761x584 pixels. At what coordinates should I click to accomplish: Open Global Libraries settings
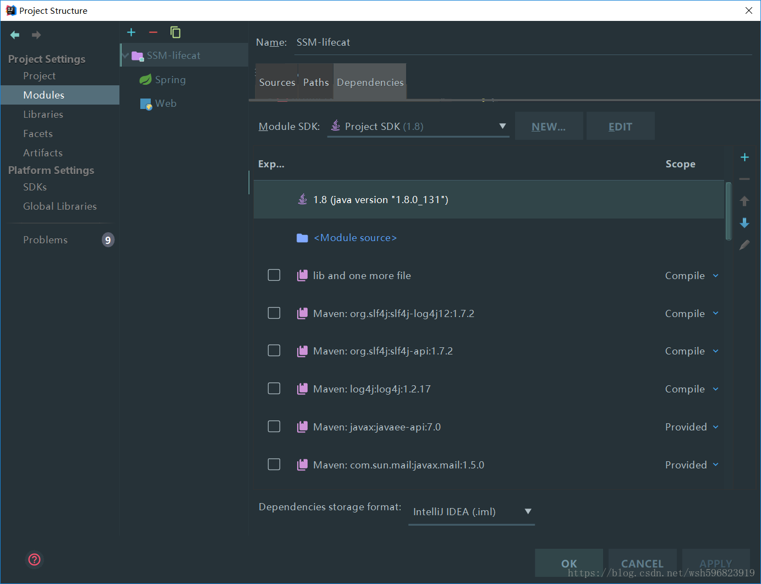[x=60, y=206]
